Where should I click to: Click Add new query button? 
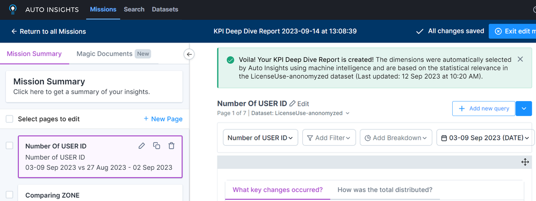pos(484,109)
